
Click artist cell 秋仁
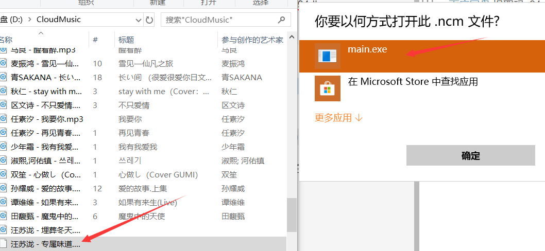[229, 92]
